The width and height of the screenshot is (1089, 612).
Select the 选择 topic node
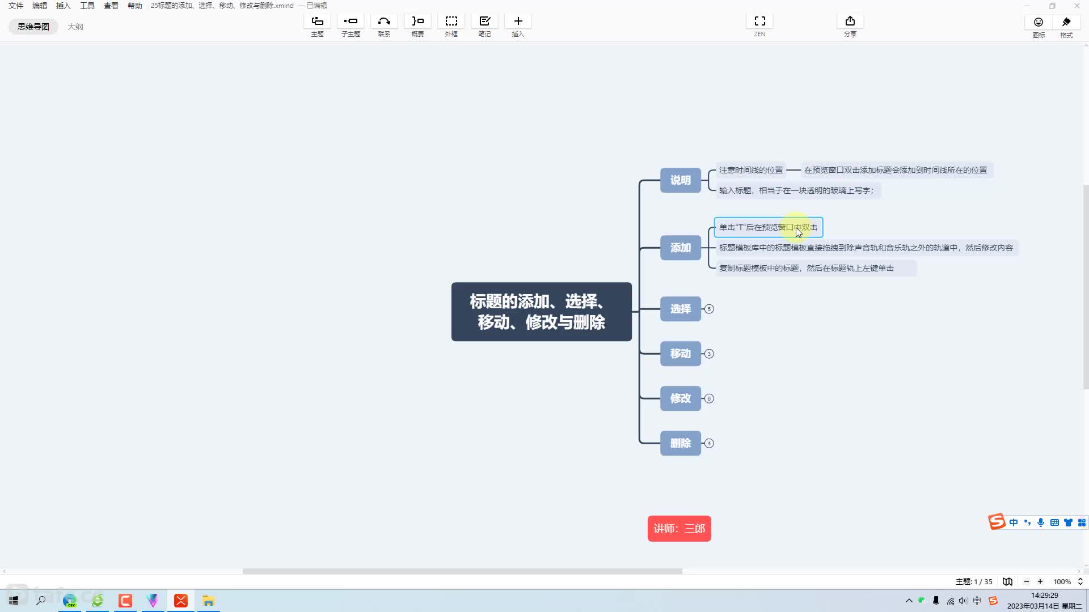pyautogui.click(x=681, y=309)
